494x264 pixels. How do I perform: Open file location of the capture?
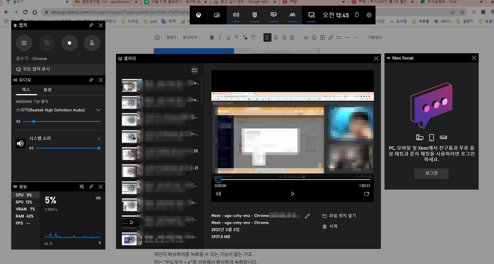click(x=339, y=216)
